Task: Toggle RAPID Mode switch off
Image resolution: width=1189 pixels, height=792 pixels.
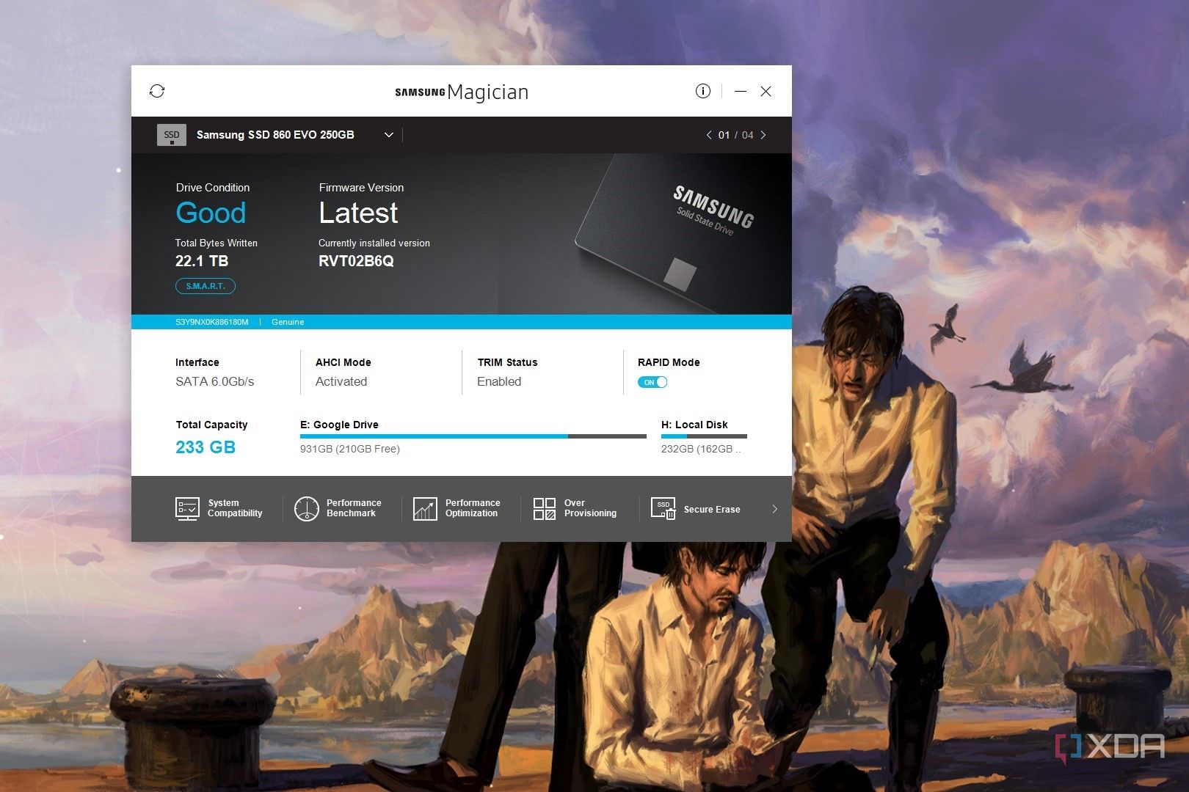Action: (x=652, y=382)
